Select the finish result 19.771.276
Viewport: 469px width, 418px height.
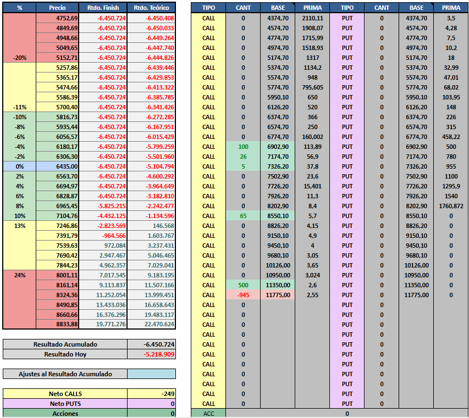point(103,324)
